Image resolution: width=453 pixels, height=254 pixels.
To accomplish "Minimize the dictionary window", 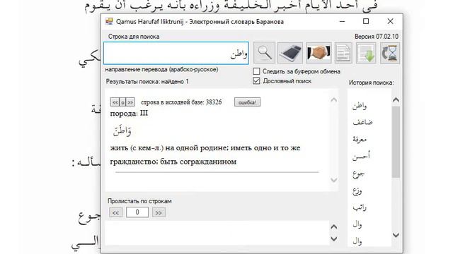I will 342,21.
